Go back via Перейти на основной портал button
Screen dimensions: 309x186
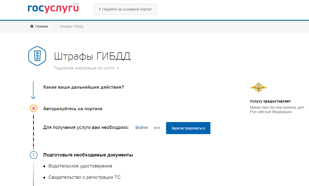[x=125, y=9]
